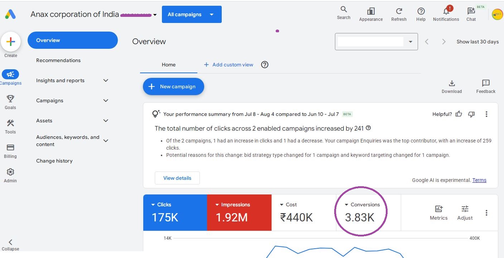The image size is (504, 258).
Task: Add custom view tab
Action: tap(229, 65)
